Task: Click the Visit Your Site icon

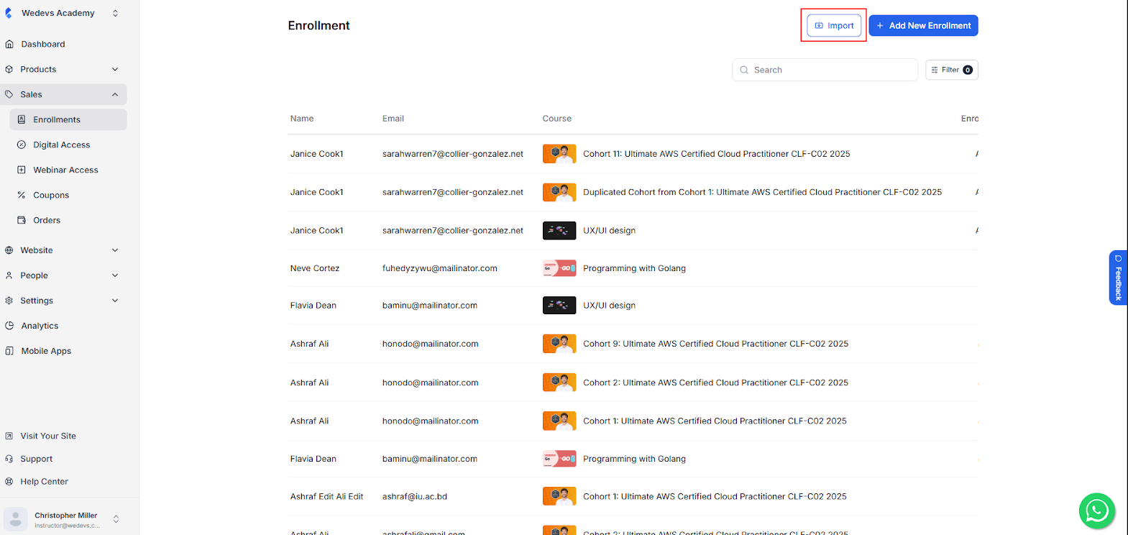Action: pos(9,436)
